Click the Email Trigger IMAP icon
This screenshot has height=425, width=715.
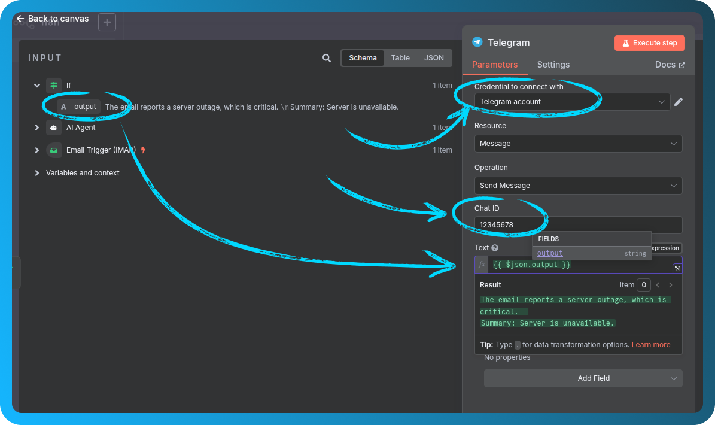[x=54, y=150]
